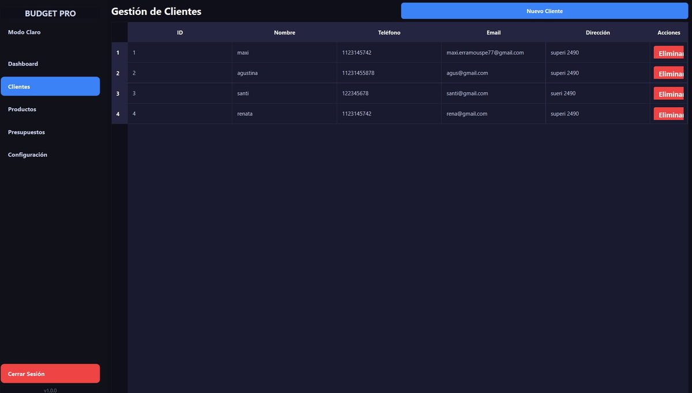Click the Teléfono column header
Screen dimensions: 692x393
click(x=389, y=33)
